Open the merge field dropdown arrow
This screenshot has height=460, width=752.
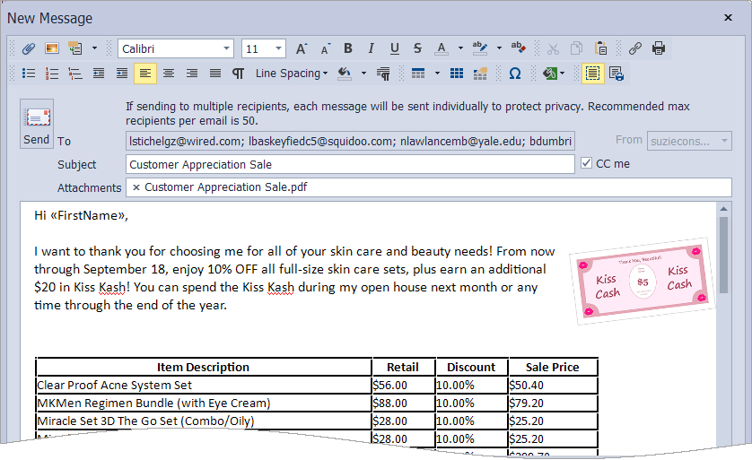coord(94,48)
